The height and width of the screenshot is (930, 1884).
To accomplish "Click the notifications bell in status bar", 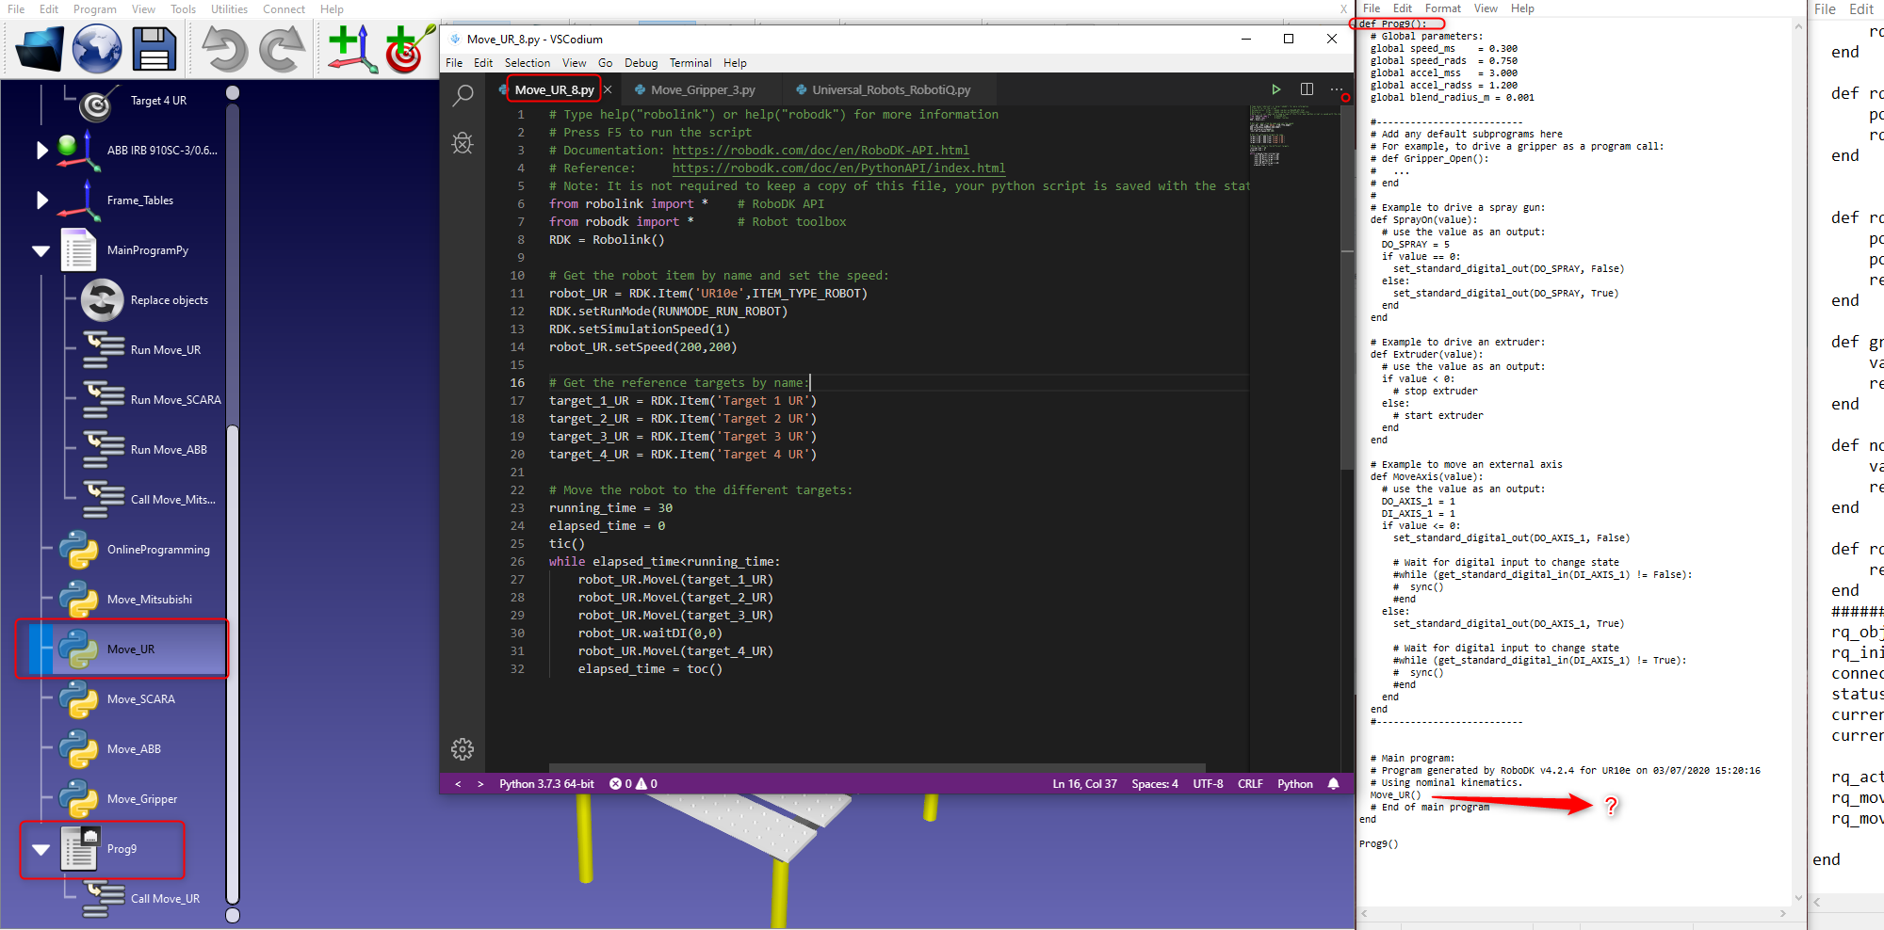I will [1333, 784].
